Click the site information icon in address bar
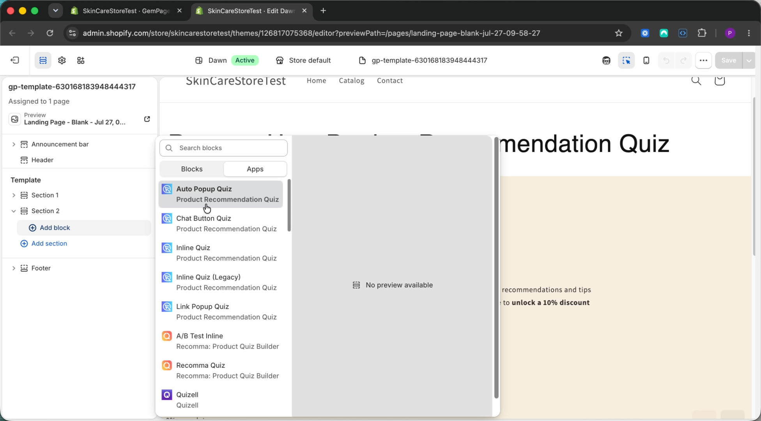The width and height of the screenshot is (761, 421). (x=73, y=33)
